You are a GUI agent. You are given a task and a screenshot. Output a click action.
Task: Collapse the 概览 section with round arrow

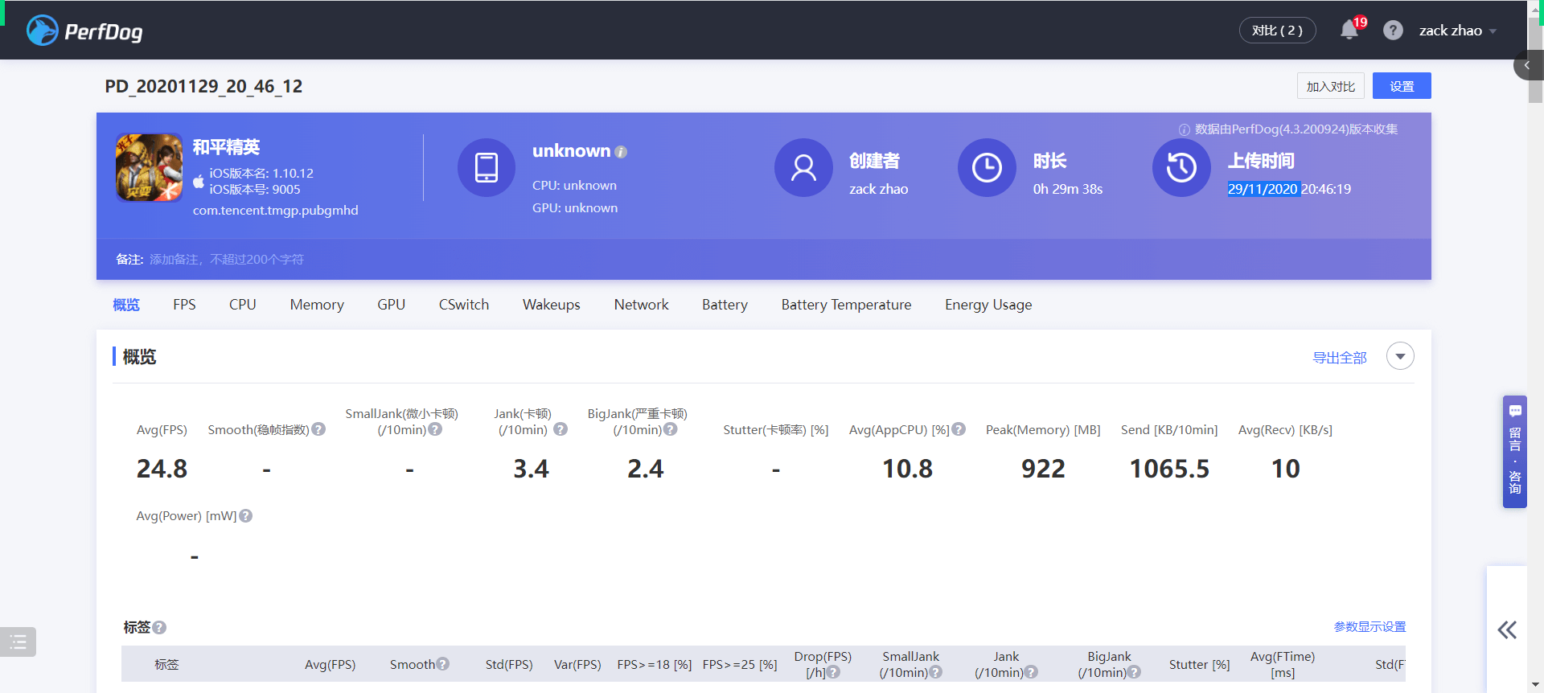(1400, 356)
